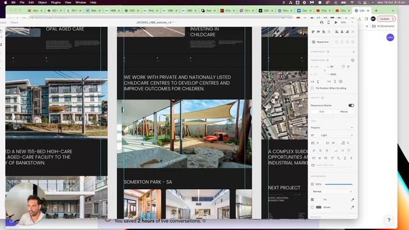Enable the Border checkbox
The image size is (409, 230).
(x=313, y=207)
